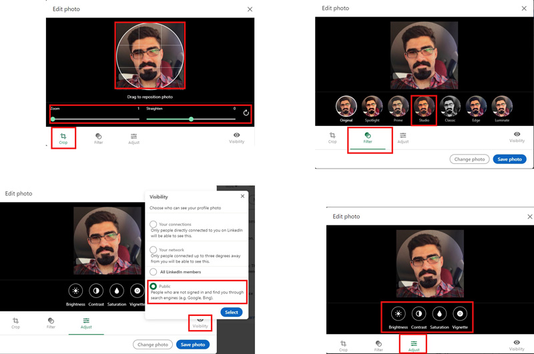Click 'Choose who can see your profile photo' text
534x354 pixels.
(x=186, y=208)
